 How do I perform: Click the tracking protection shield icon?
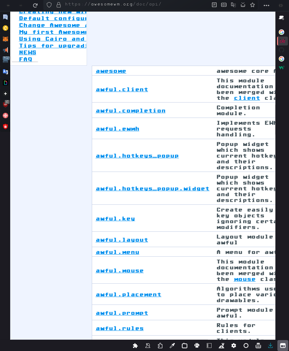[49, 5]
